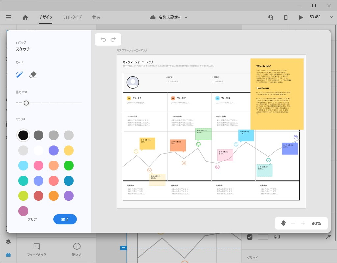Go to the Home screen

25,17
